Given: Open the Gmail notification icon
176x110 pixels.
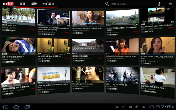Looking at the screenshot, I should (143, 107).
